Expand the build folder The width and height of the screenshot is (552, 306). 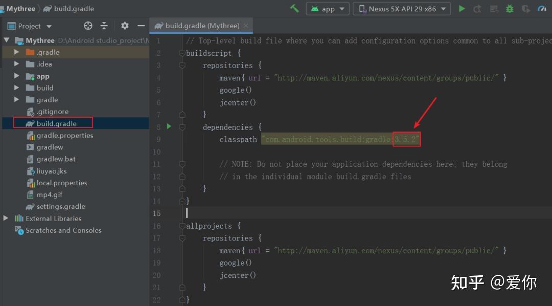pyautogui.click(x=16, y=88)
